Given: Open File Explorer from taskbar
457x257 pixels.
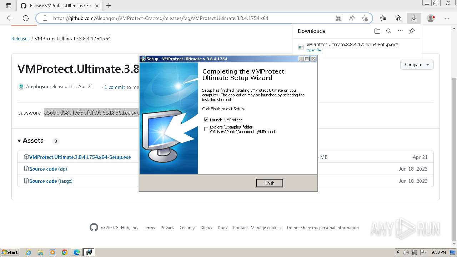Looking at the screenshot, I should coord(40,252).
